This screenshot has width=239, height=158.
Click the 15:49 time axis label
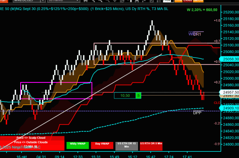(x=114, y=156)
